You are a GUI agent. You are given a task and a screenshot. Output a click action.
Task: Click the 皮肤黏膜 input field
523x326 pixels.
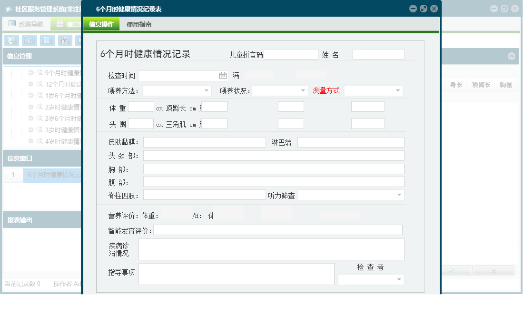click(x=205, y=142)
